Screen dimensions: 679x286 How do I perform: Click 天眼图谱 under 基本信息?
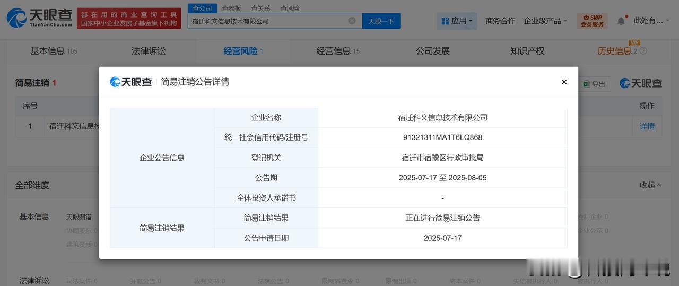(x=79, y=216)
